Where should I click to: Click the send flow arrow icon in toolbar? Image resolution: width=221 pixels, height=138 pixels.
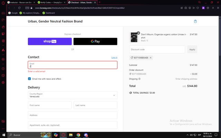[x=194, y=8]
